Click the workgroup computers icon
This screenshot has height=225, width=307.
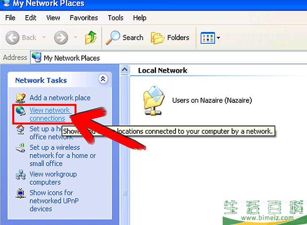(x=21, y=175)
